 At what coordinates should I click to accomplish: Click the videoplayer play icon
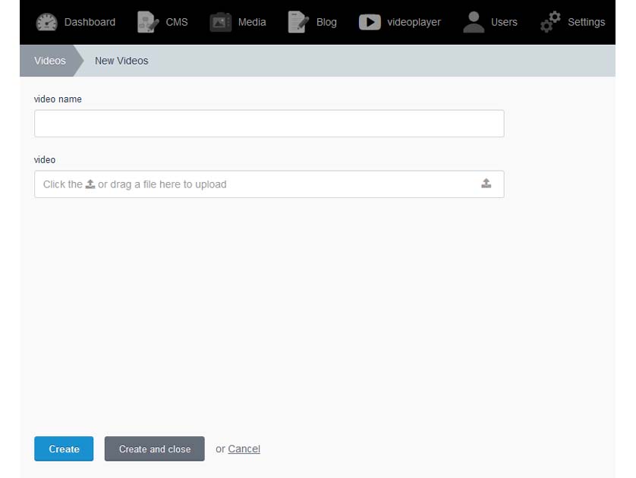[370, 22]
